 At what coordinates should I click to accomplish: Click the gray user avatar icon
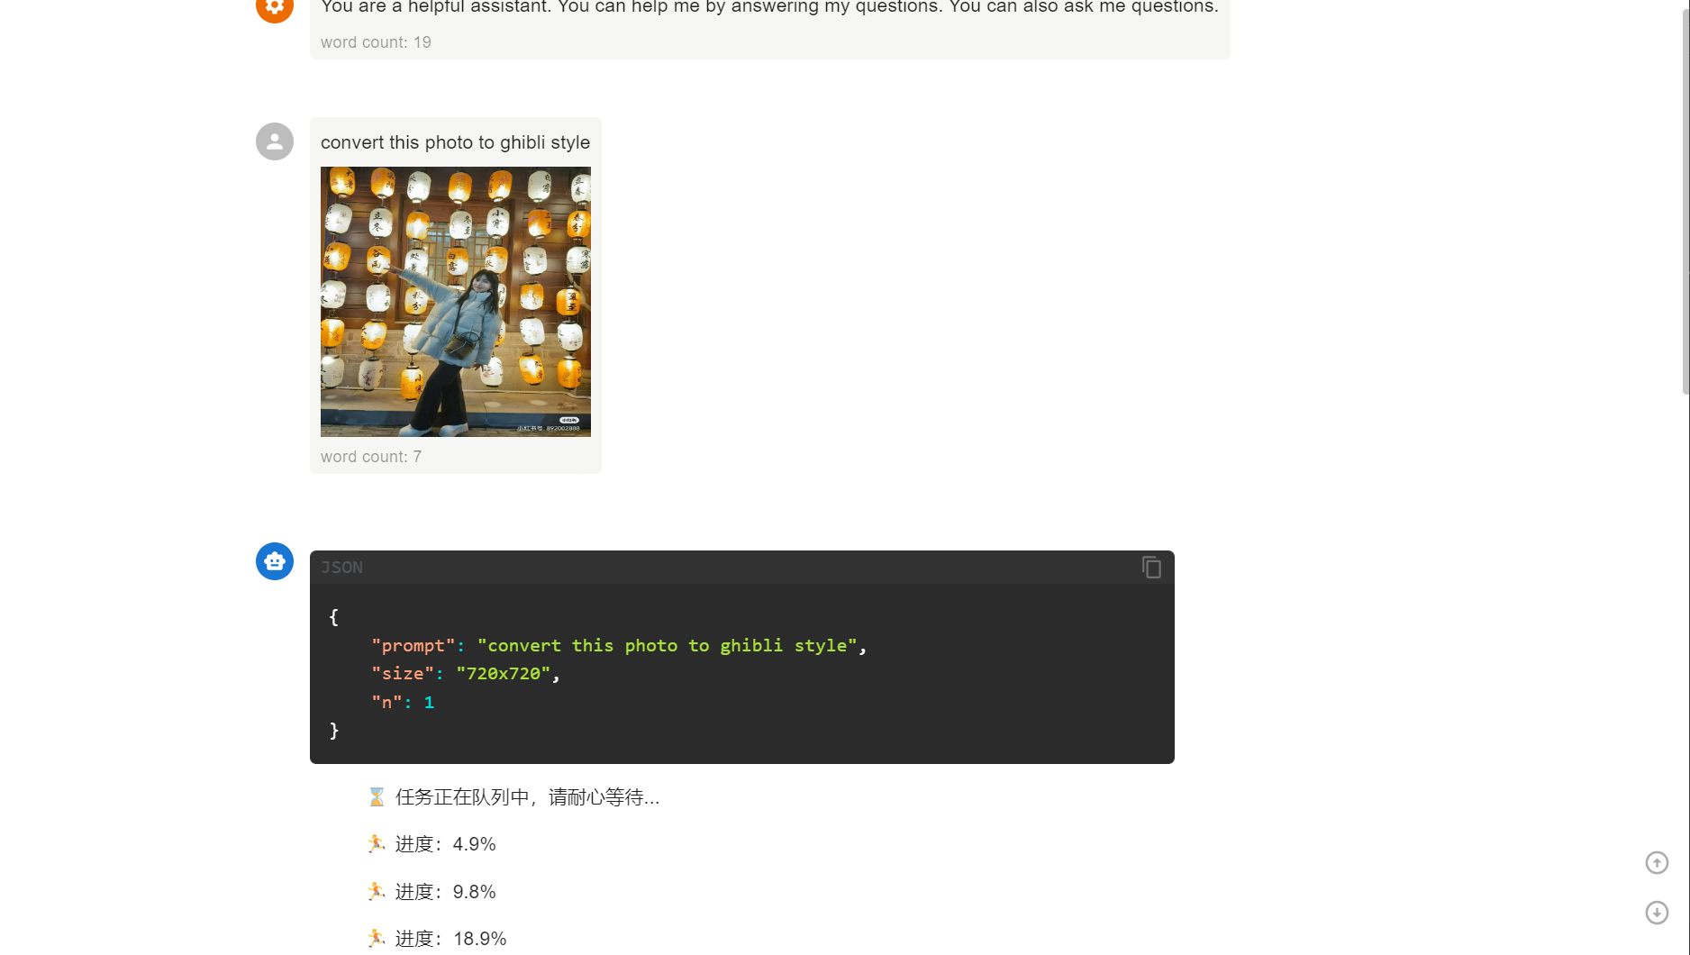274,141
